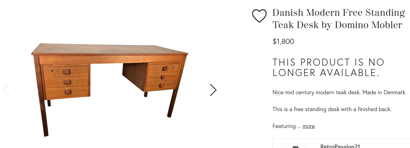Expand the description with the 'more' link
Image resolution: width=410 pixels, height=148 pixels.
tap(308, 126)
